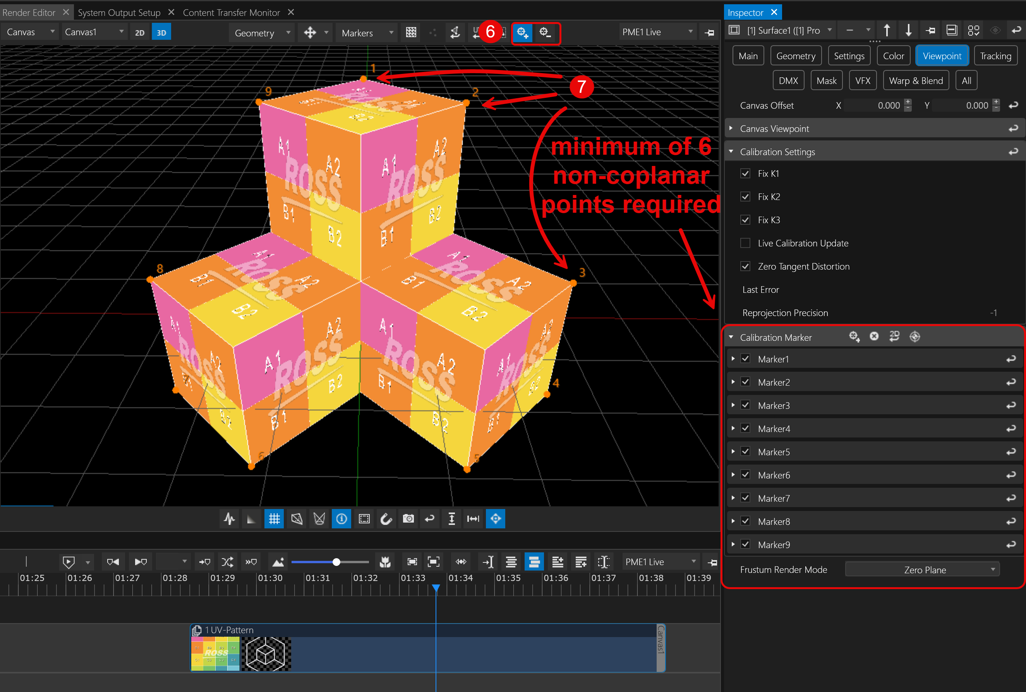Open the Geometry dropdown in the Render Editor toolbar
This screenshot has width=1026, height=692.
[261, 32]
